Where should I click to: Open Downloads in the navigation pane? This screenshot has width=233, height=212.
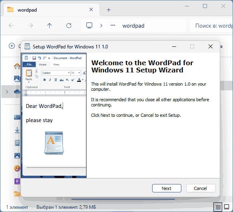pos(17,130)
